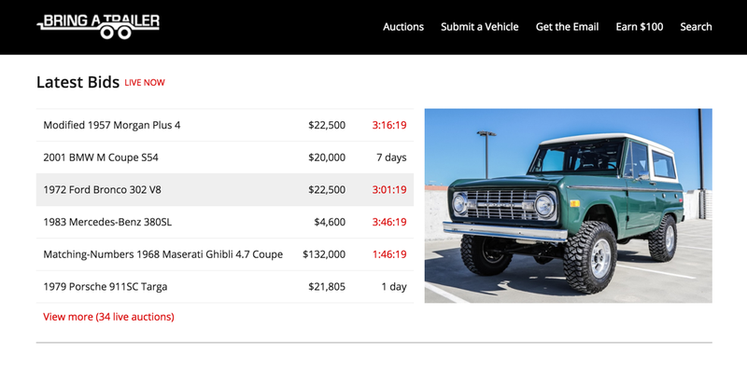Click the 3:16:19 Morgan countdown timer
Image resolution: width=747 pixels, height=383 pixels.
[x=389, y=125]
